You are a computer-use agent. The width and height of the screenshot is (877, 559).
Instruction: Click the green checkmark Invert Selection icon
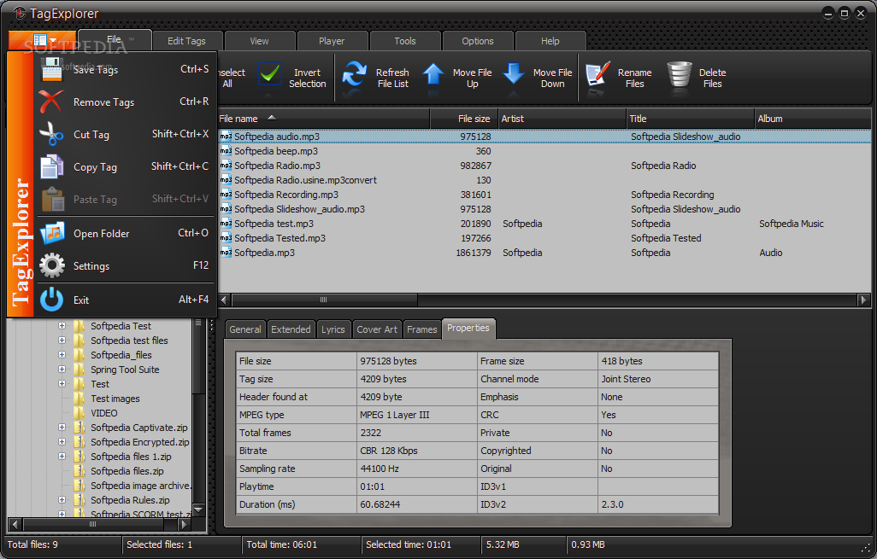click(270, 74)
